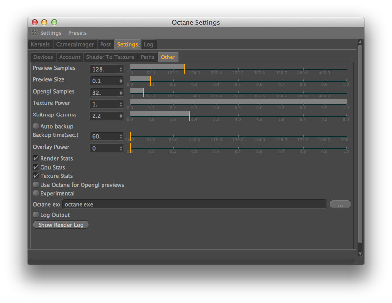Image resolution: width=392 pixels, height=303 pixels.
Task: Click the yellow minimize window button
Action: point(44,22)
